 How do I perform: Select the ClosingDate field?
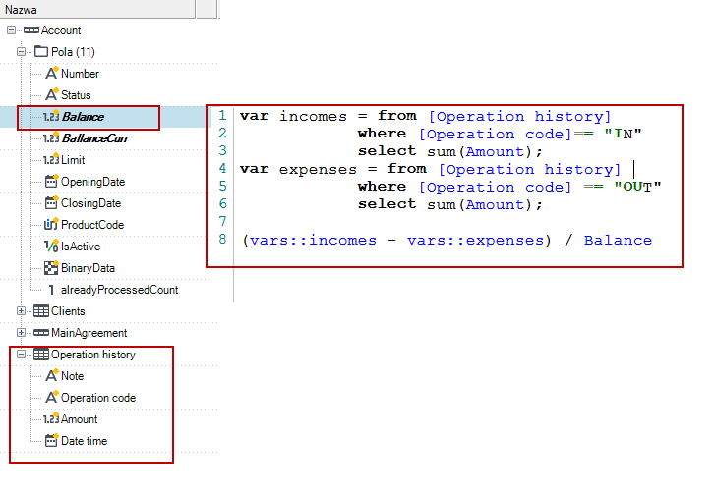pos(91,203)
